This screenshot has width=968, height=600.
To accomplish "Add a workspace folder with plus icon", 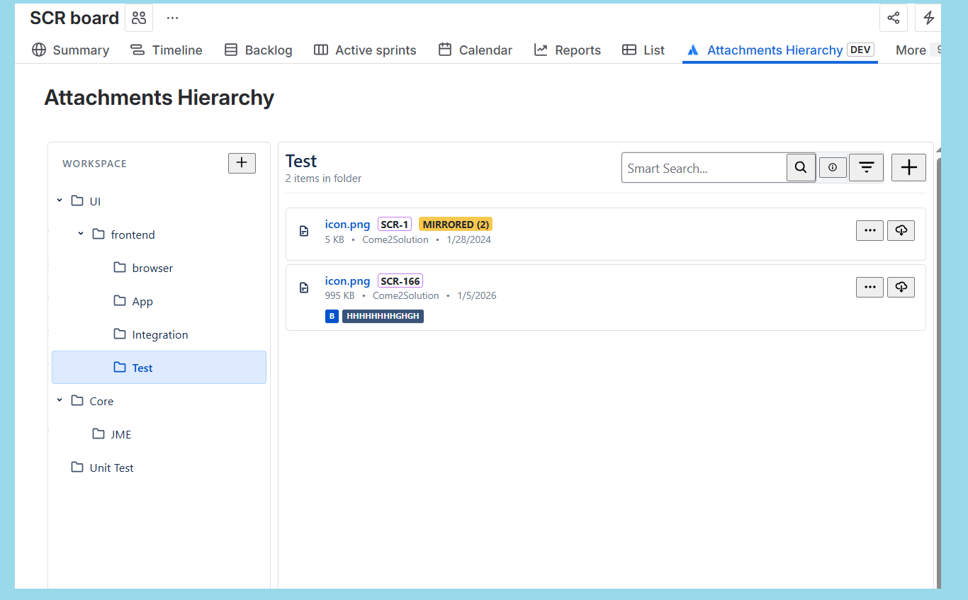I will coord(242,163).
